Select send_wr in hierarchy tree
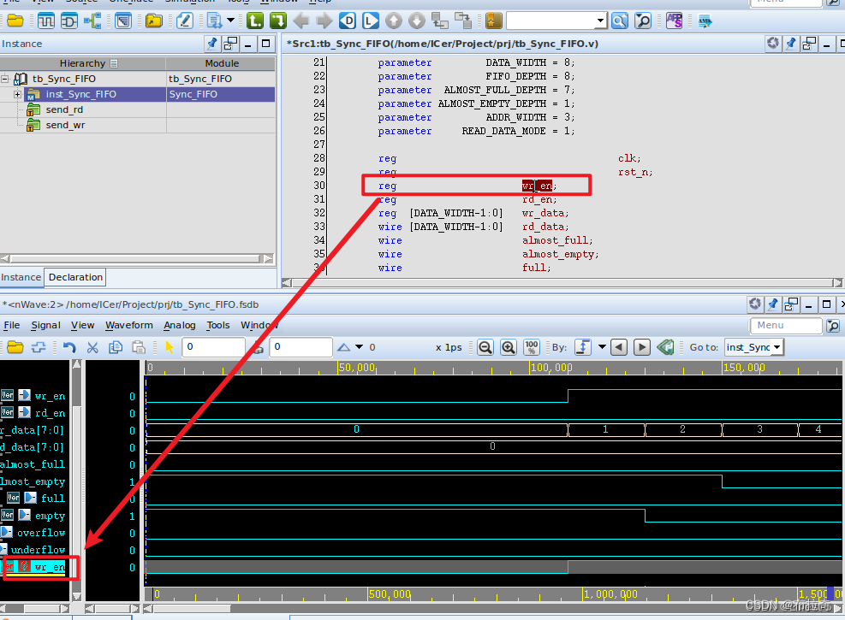 [65, 126]
